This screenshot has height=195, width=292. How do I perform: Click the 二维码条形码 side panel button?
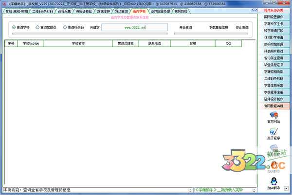274,78
